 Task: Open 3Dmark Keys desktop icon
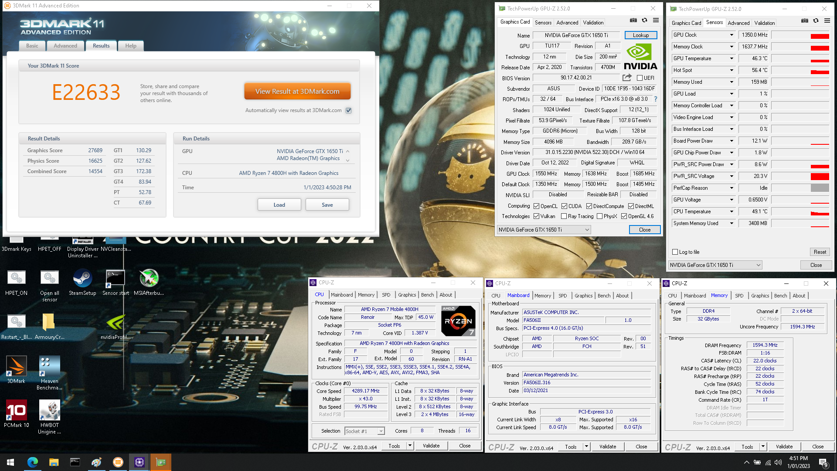tap(17, 244)
